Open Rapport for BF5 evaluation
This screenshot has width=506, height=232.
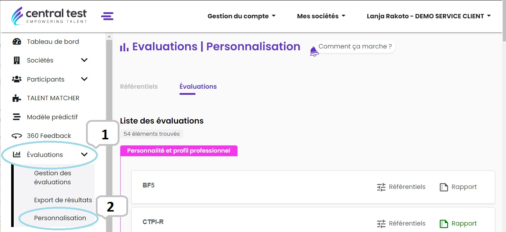point(458,187)
